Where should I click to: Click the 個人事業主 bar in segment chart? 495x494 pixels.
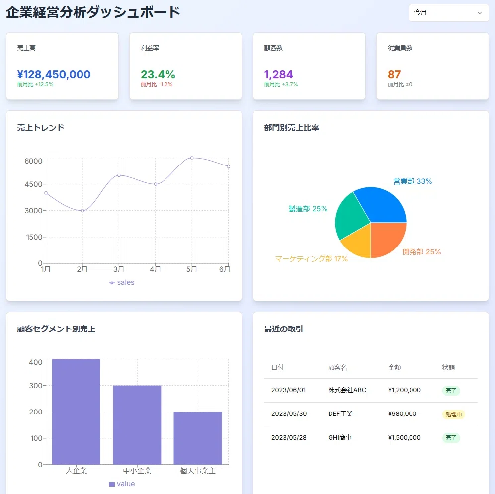pos(198,438)
